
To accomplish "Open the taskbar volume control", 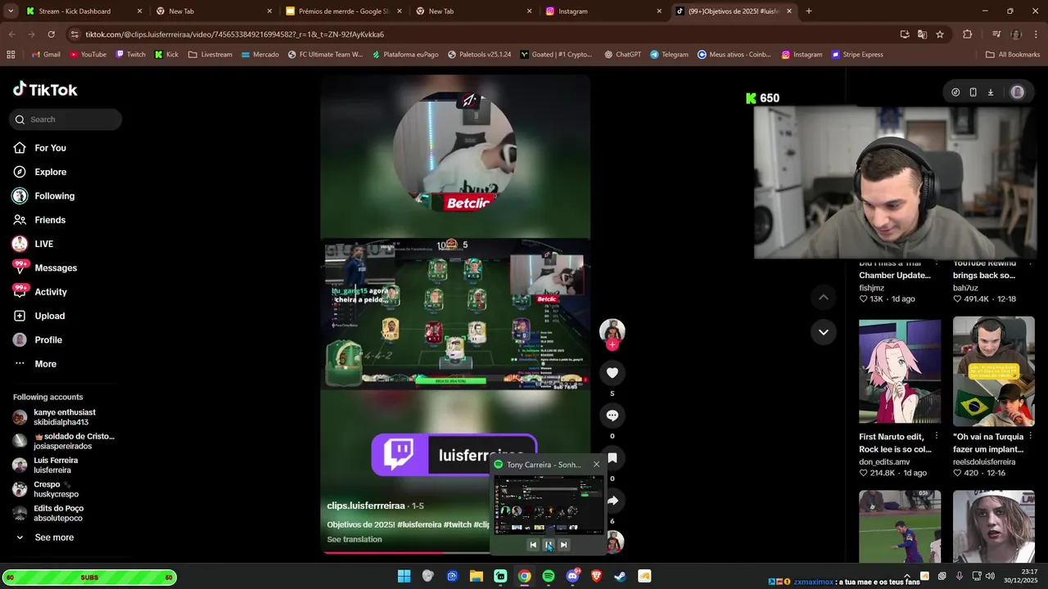I will tap(990, 576).
